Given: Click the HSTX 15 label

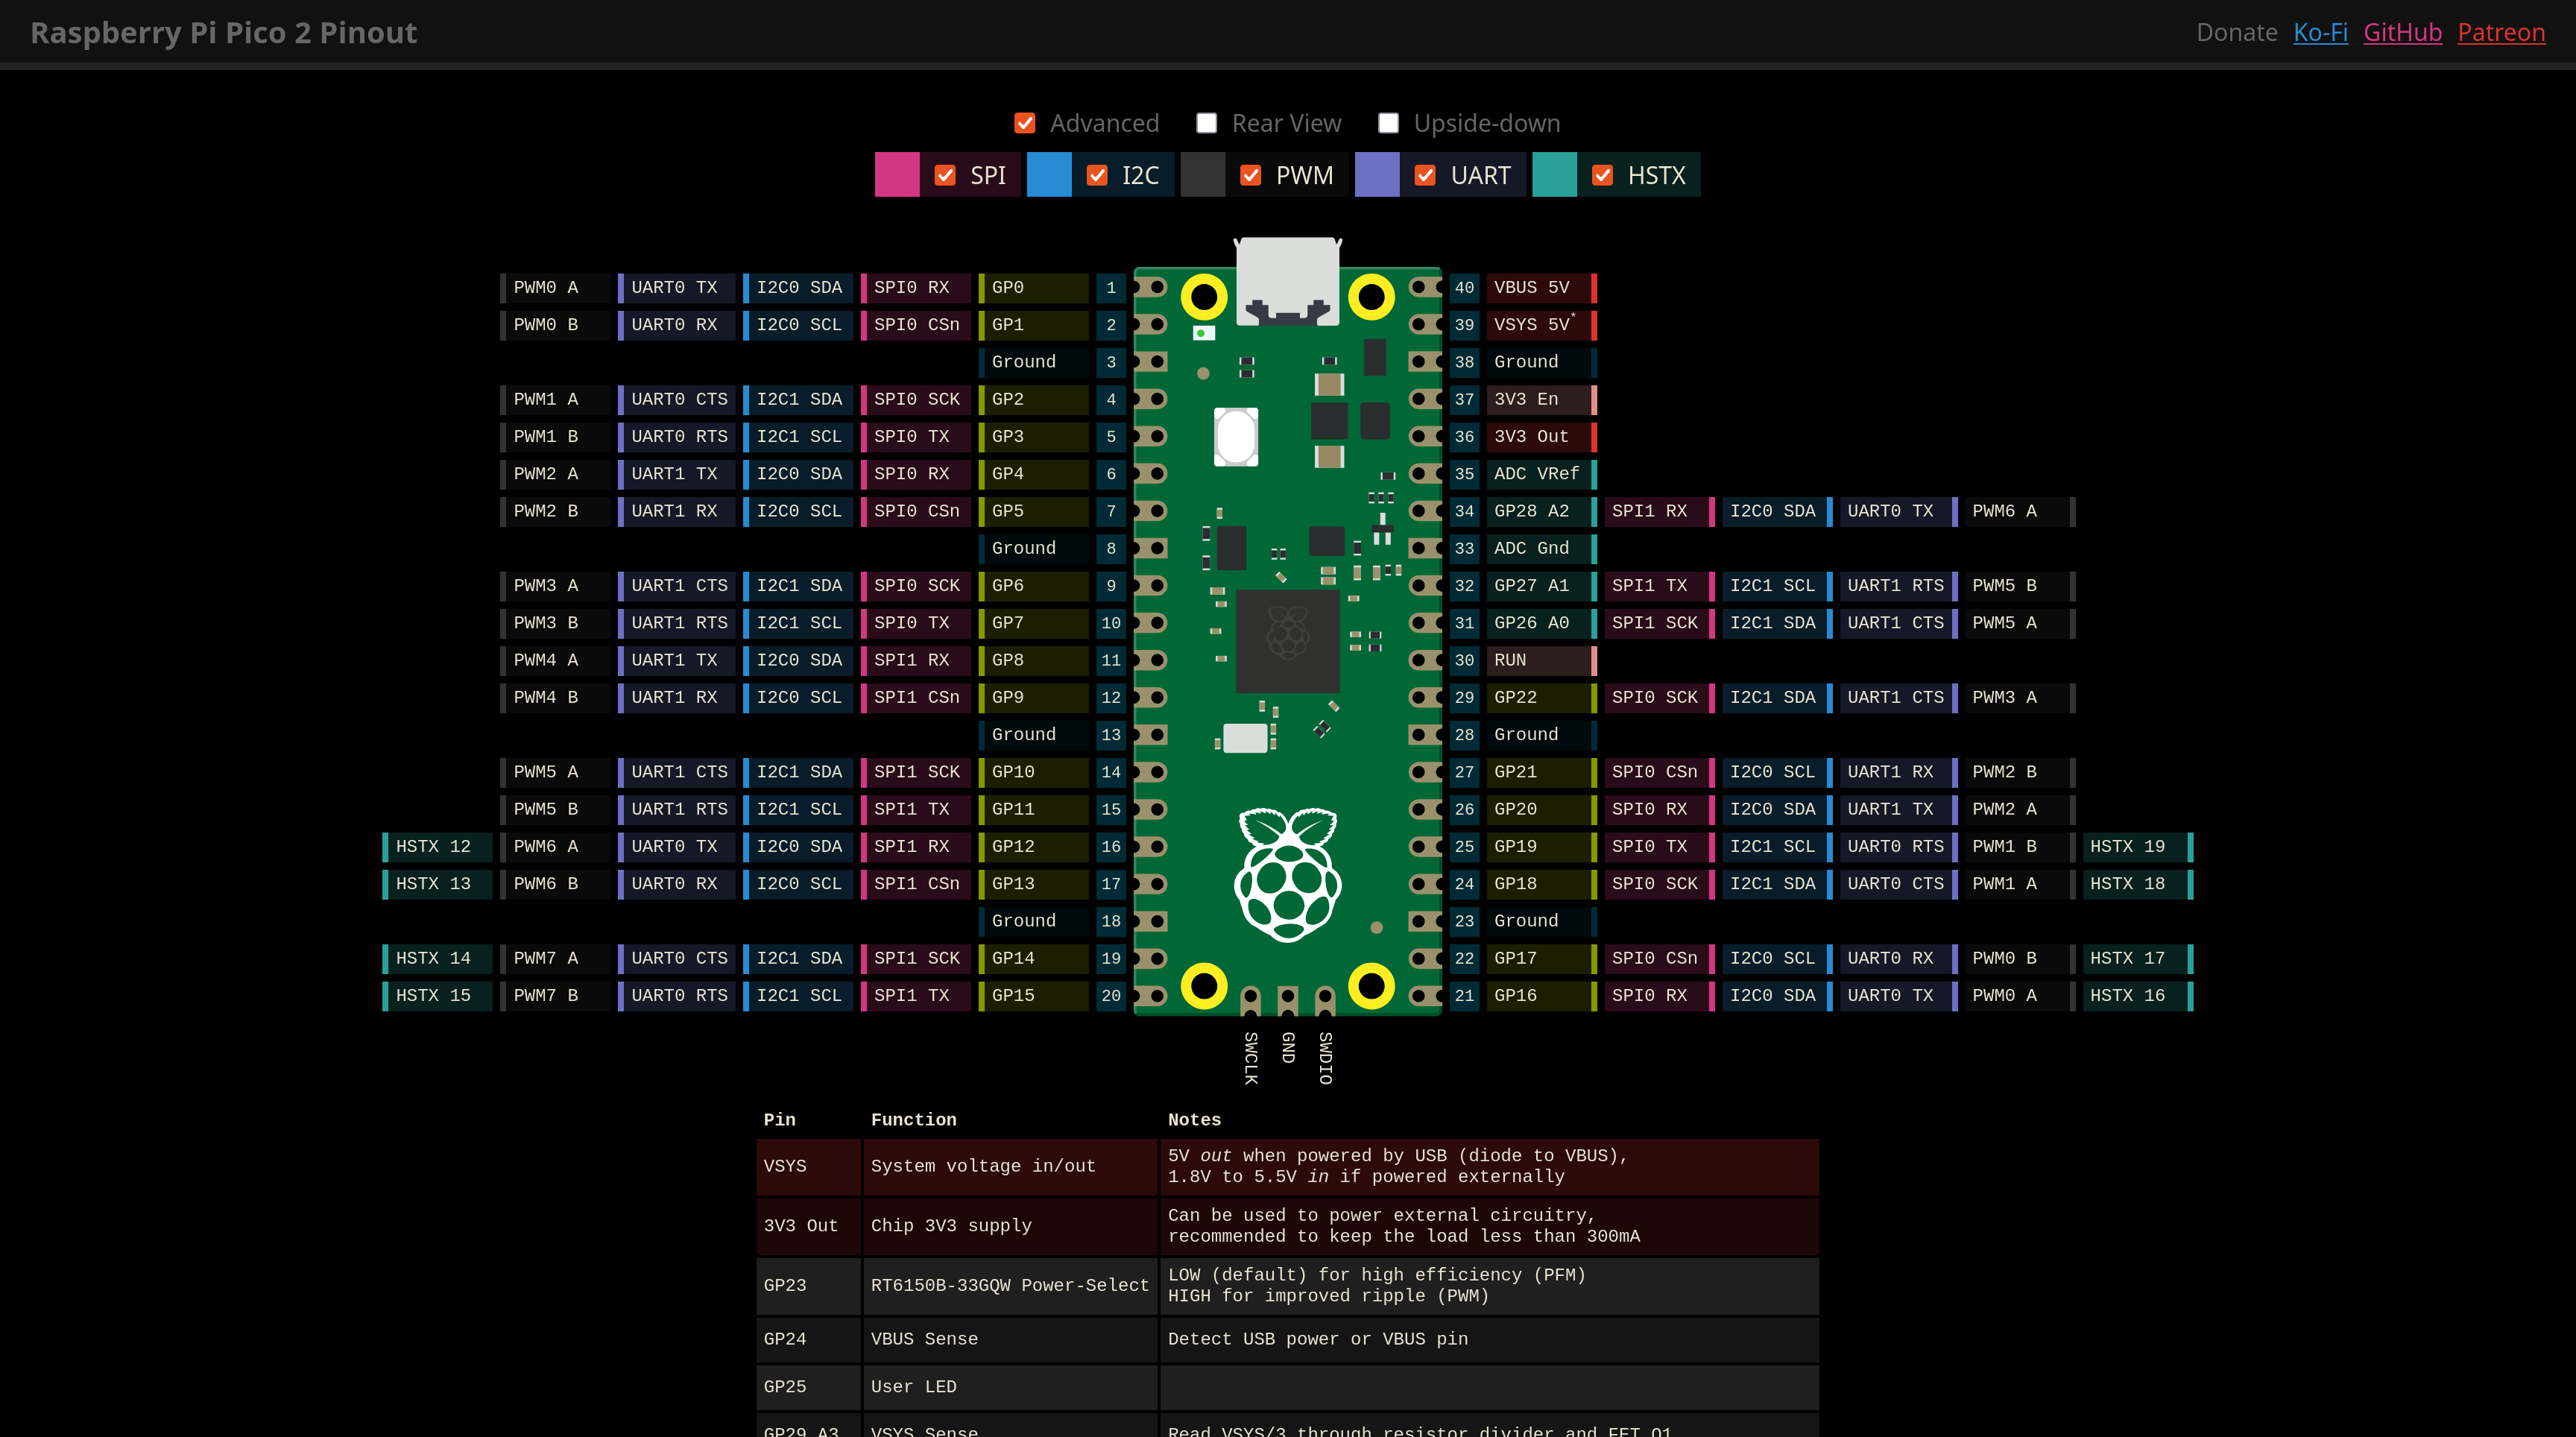Looking at the screenshot, I should point(437,995).
